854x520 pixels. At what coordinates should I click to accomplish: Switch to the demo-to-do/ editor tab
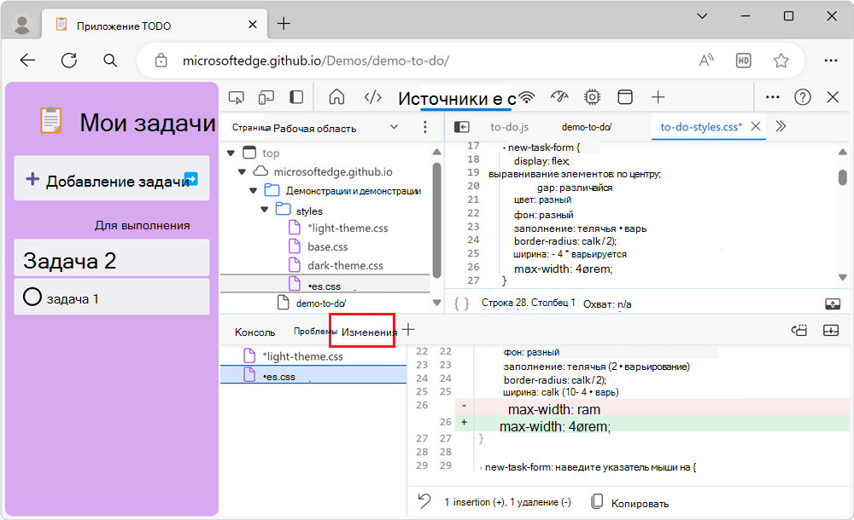[587, 127]
